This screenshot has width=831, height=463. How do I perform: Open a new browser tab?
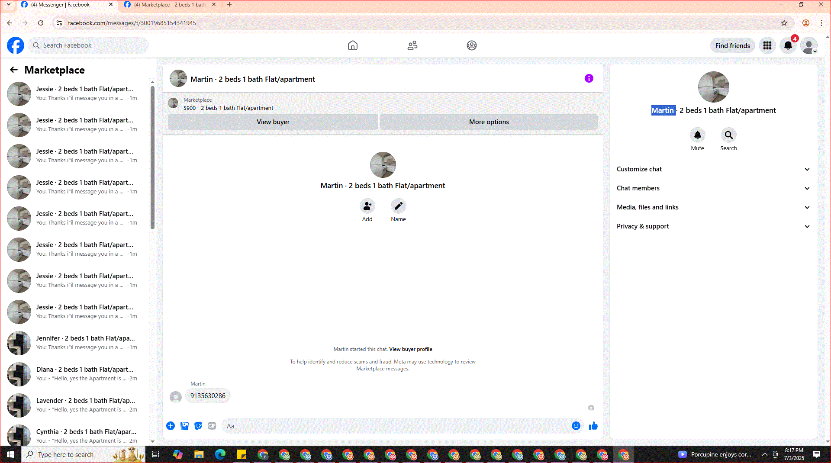(229, 5)
